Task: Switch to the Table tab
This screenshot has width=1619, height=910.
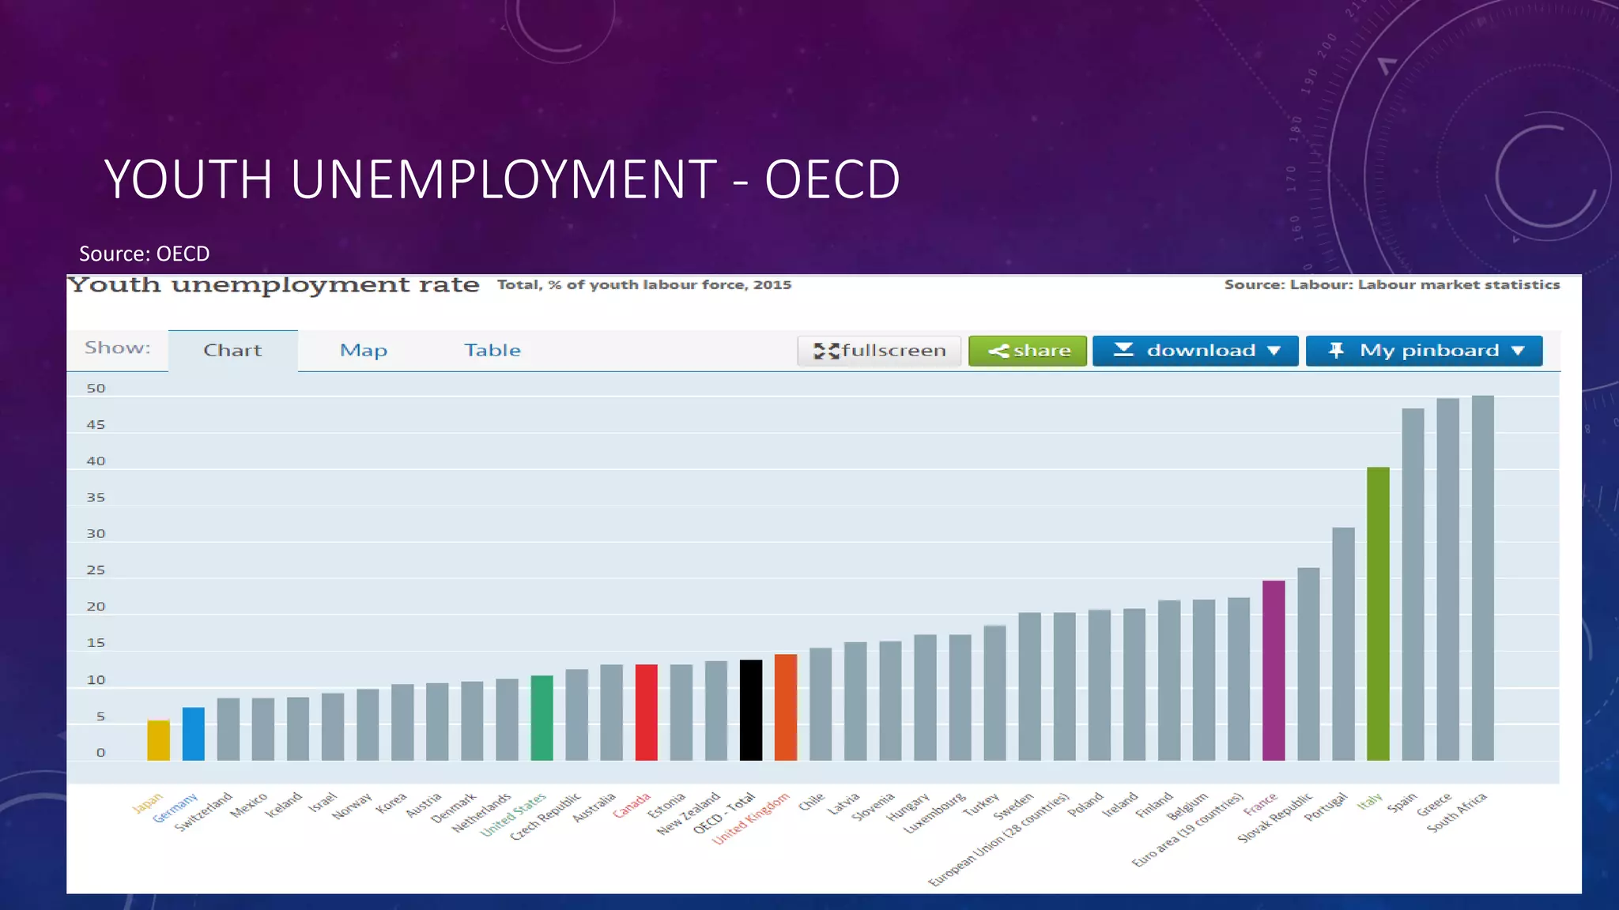Action: [492, 350]
